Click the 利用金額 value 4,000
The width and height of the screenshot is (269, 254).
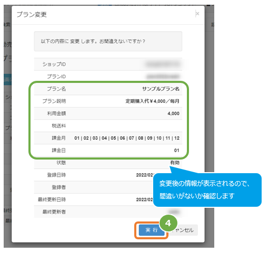173,113
